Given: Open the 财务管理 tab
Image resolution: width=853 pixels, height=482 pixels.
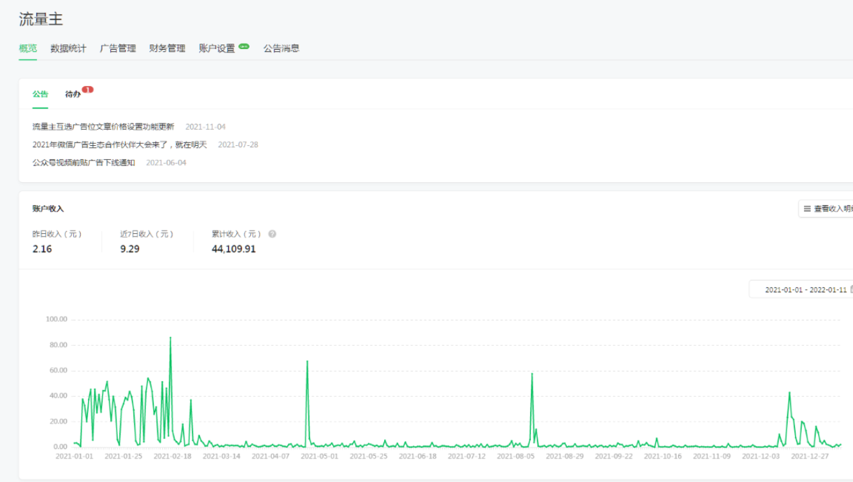Looking at the screenshot, I should tap(167, 48).
